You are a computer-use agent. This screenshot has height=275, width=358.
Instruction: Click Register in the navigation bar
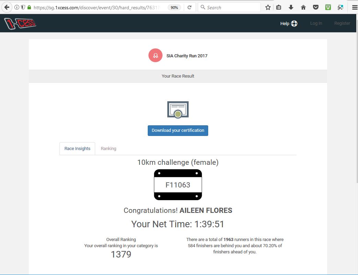(x=342, y=23)
